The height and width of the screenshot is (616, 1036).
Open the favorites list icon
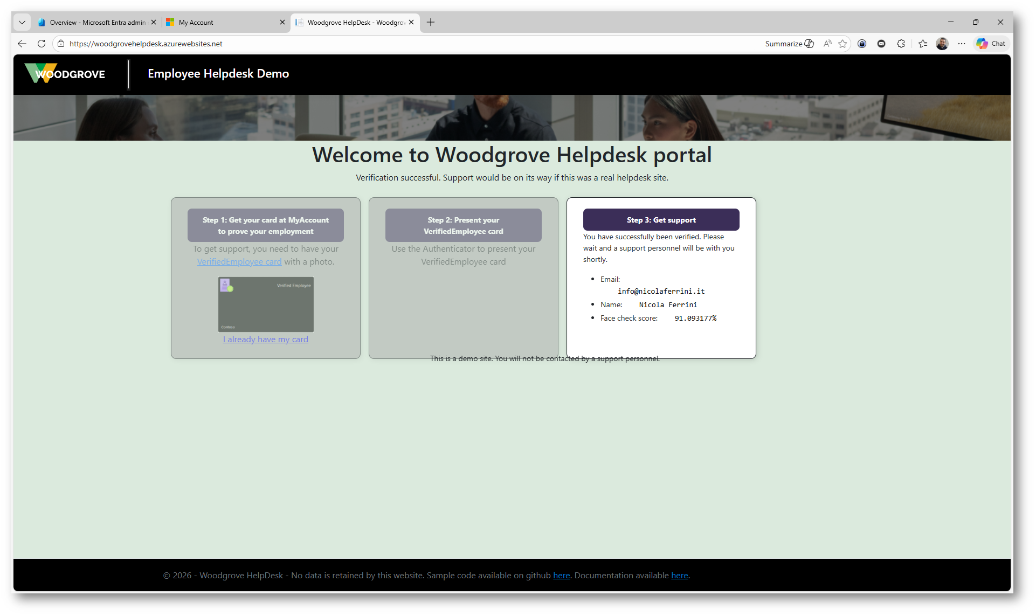coord(923,44)
